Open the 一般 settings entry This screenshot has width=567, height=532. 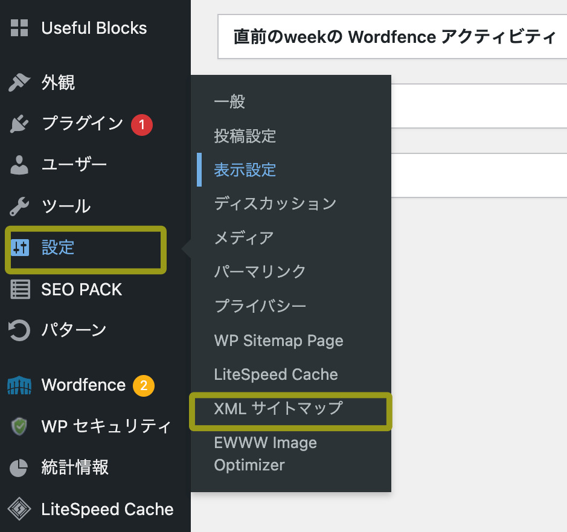pyautogui.click(x=229, y=102)
